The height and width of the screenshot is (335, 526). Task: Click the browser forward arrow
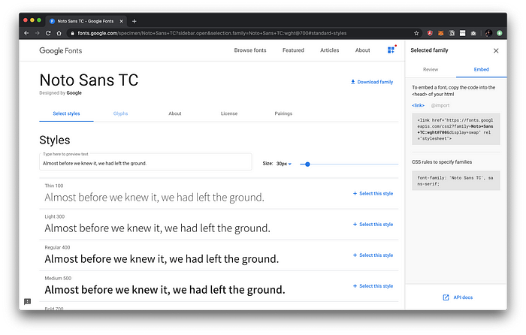(38, 33)
